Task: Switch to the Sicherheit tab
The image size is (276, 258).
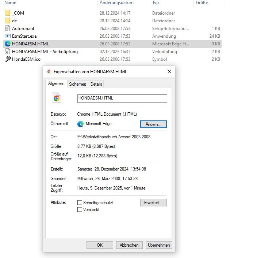Action: [77, 84]
